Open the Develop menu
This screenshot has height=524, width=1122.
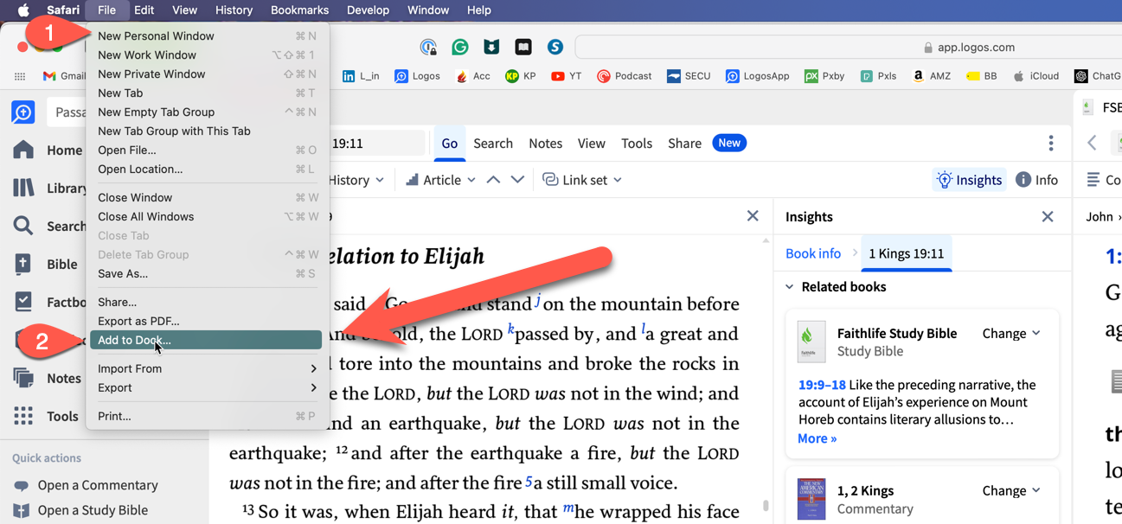368,10
